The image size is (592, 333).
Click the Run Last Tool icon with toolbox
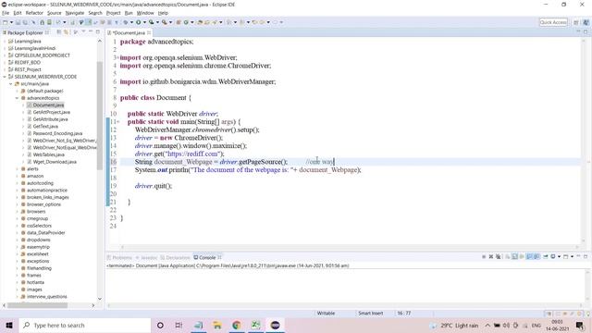pyautogui.click(x=165, y=22)
